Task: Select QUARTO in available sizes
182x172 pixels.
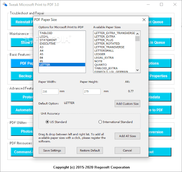Action: (x=114, y=65)
